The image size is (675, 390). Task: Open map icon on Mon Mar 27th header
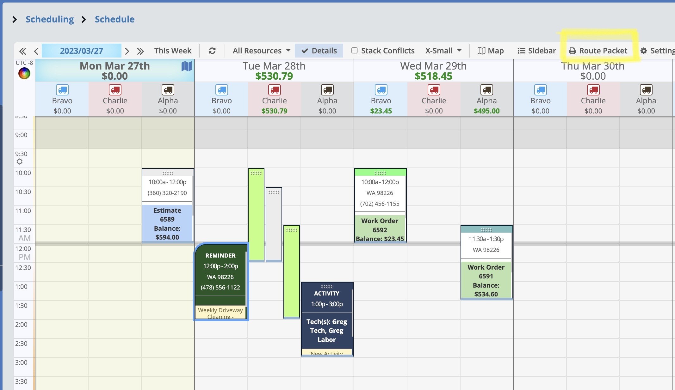click(x=186, y=66)
